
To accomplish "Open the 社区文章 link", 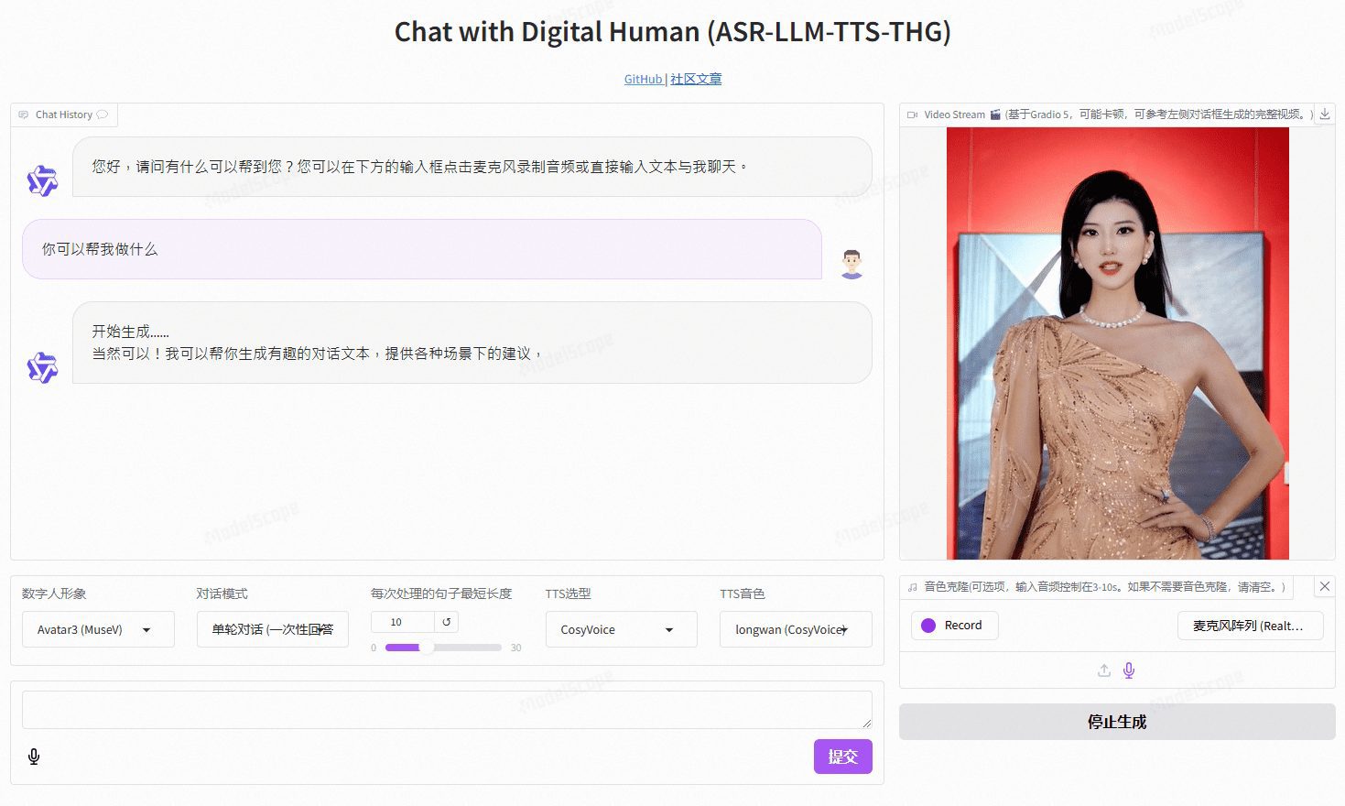I will [696, 80].
